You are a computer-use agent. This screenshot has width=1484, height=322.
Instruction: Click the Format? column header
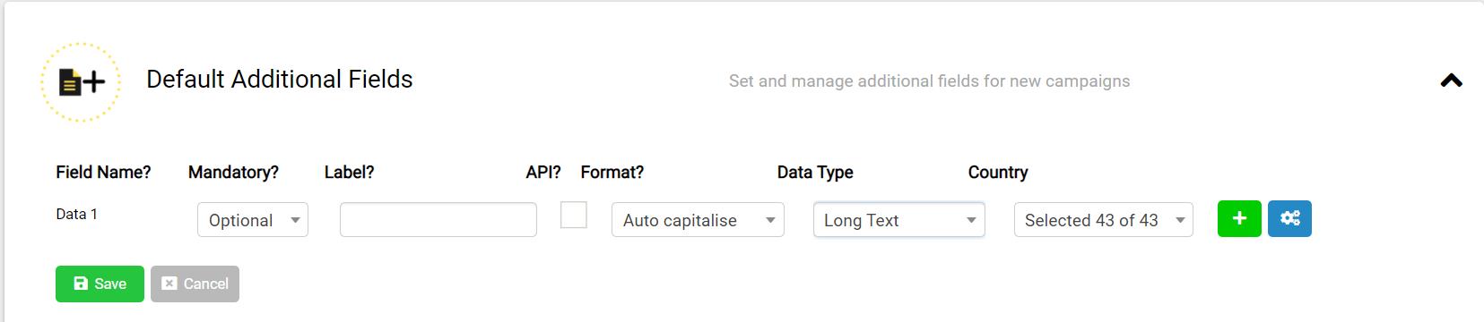612,172
